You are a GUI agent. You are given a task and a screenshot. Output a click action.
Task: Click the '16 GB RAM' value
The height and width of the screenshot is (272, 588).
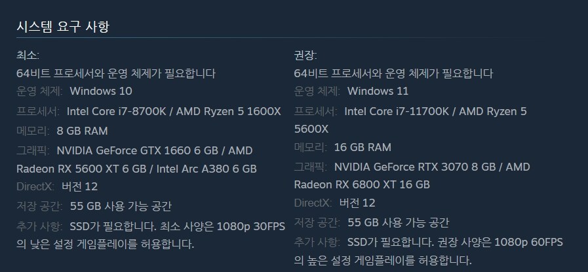363,147
